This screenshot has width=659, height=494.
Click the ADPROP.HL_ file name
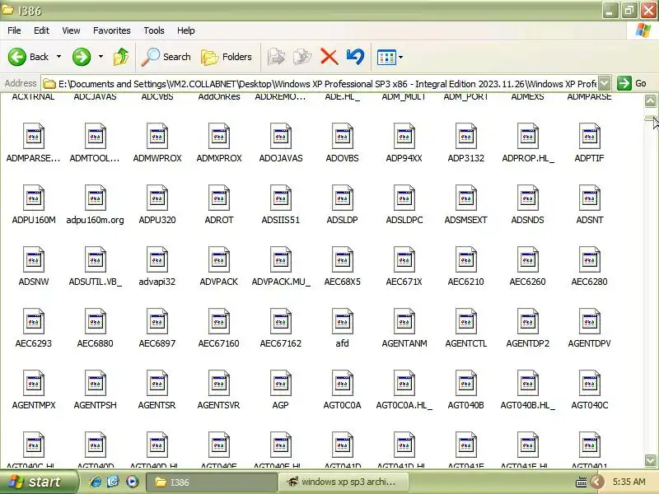coord(528,158)
